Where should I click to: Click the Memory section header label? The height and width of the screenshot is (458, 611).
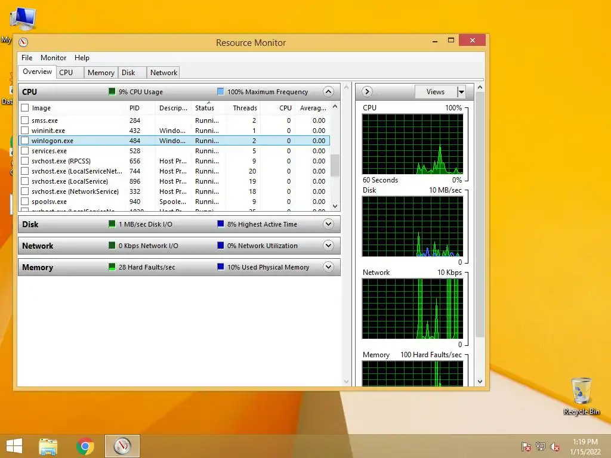click(x=38, y=267)
